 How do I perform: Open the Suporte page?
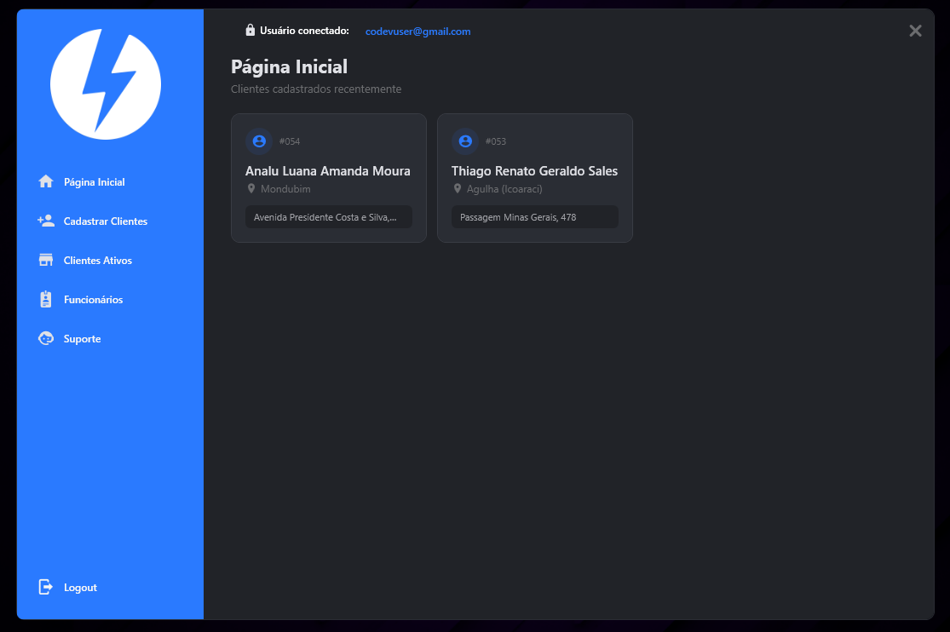[x=82, y=339]
